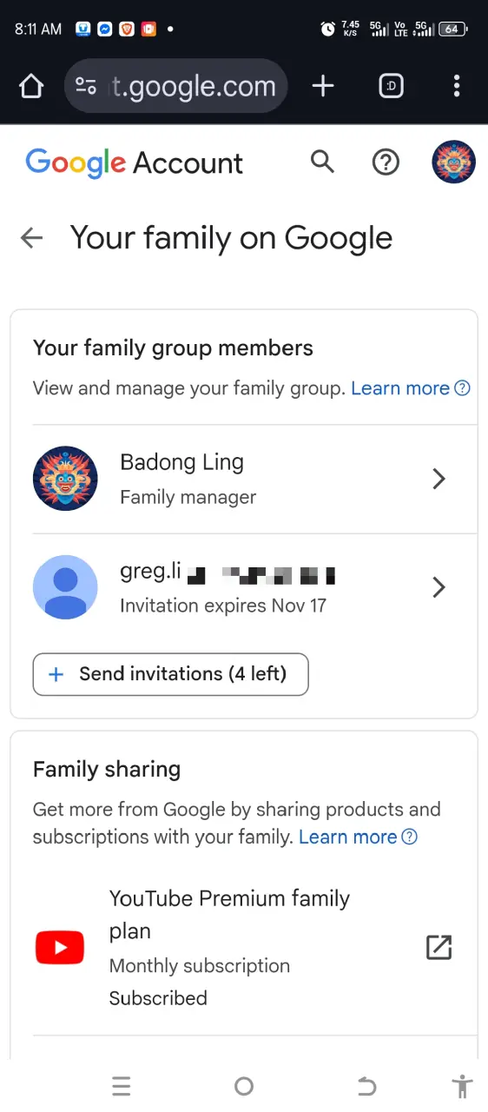
Task: Click Send invitations (4 left) button
Action: [171, 674]
